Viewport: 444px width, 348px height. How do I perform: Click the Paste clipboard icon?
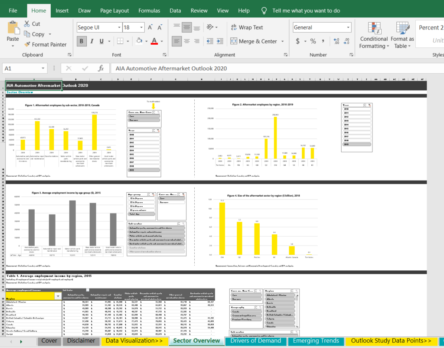click(x=13, y=27)
